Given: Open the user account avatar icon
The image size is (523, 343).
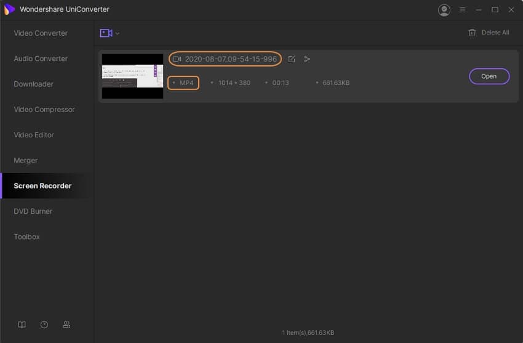Looking at the screenshot, I should click(x=444, y=10).
